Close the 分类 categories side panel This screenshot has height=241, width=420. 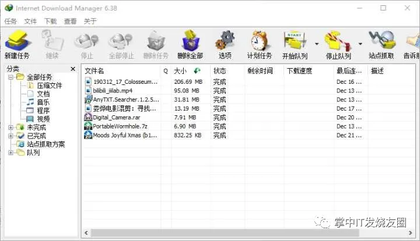[73, 69]
